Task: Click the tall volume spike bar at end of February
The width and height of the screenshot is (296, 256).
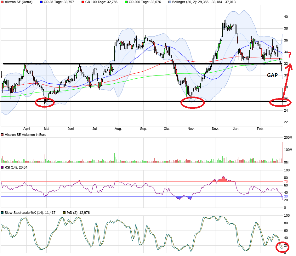Action: click(x=282, y=152)
